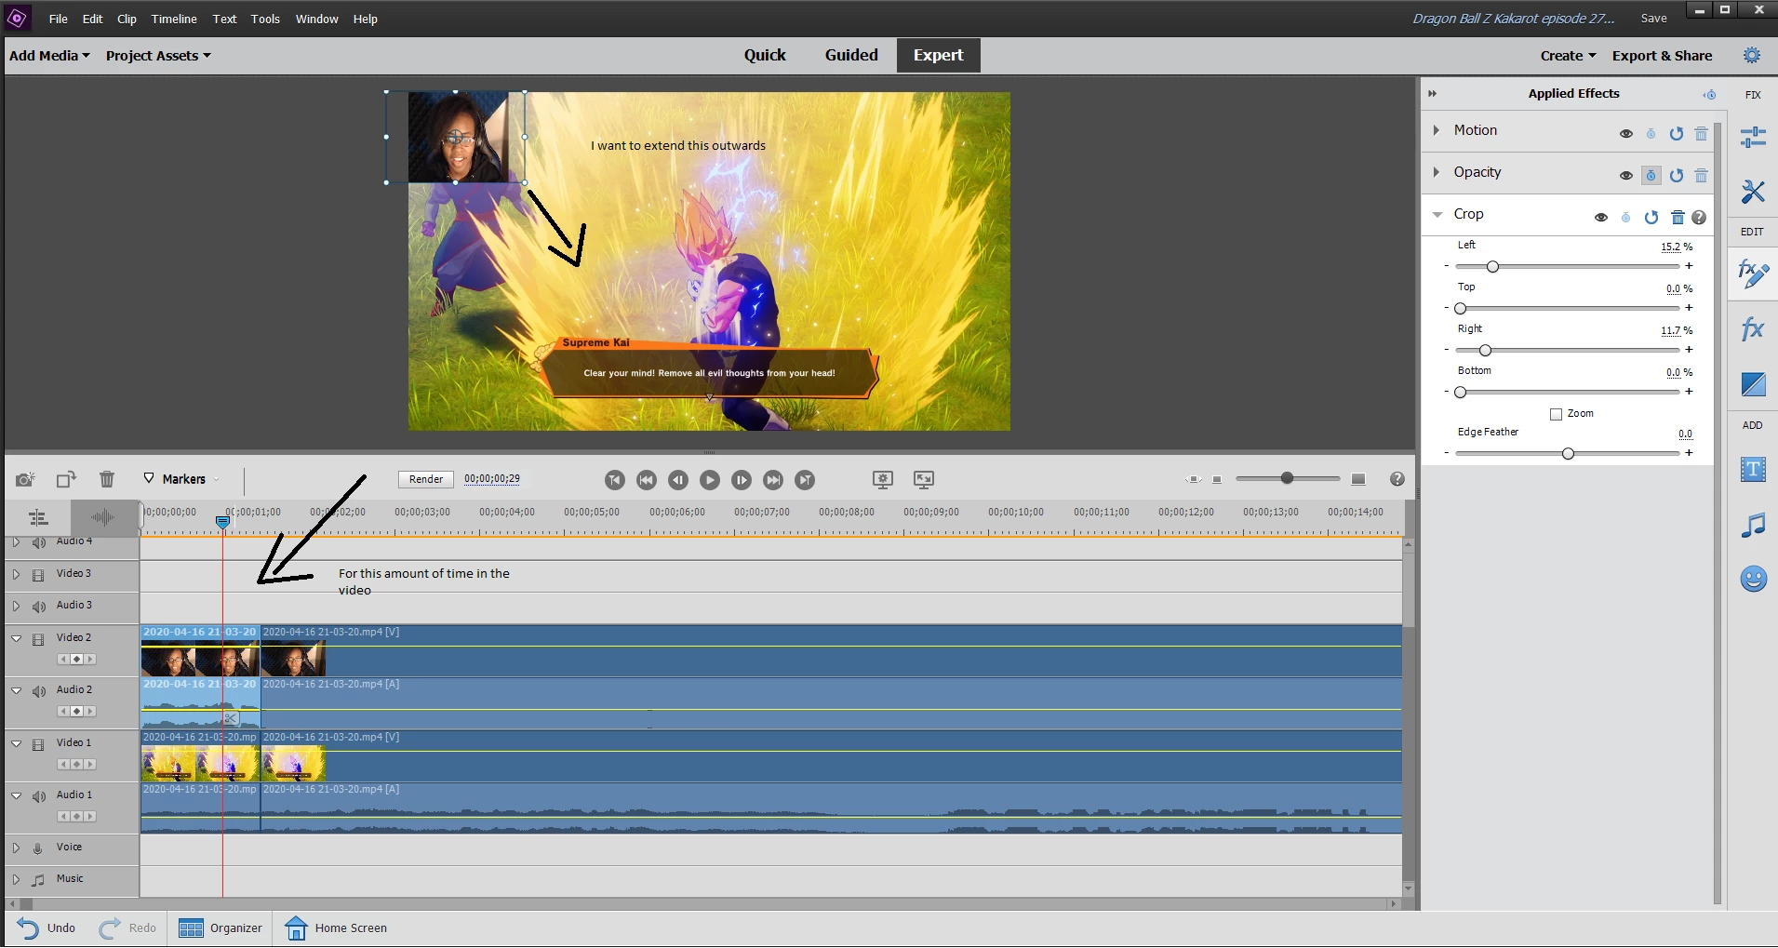Toggle Motion effect eye visibility
This screenshot has width=1778, height=948.
(x=1626, y=134)
